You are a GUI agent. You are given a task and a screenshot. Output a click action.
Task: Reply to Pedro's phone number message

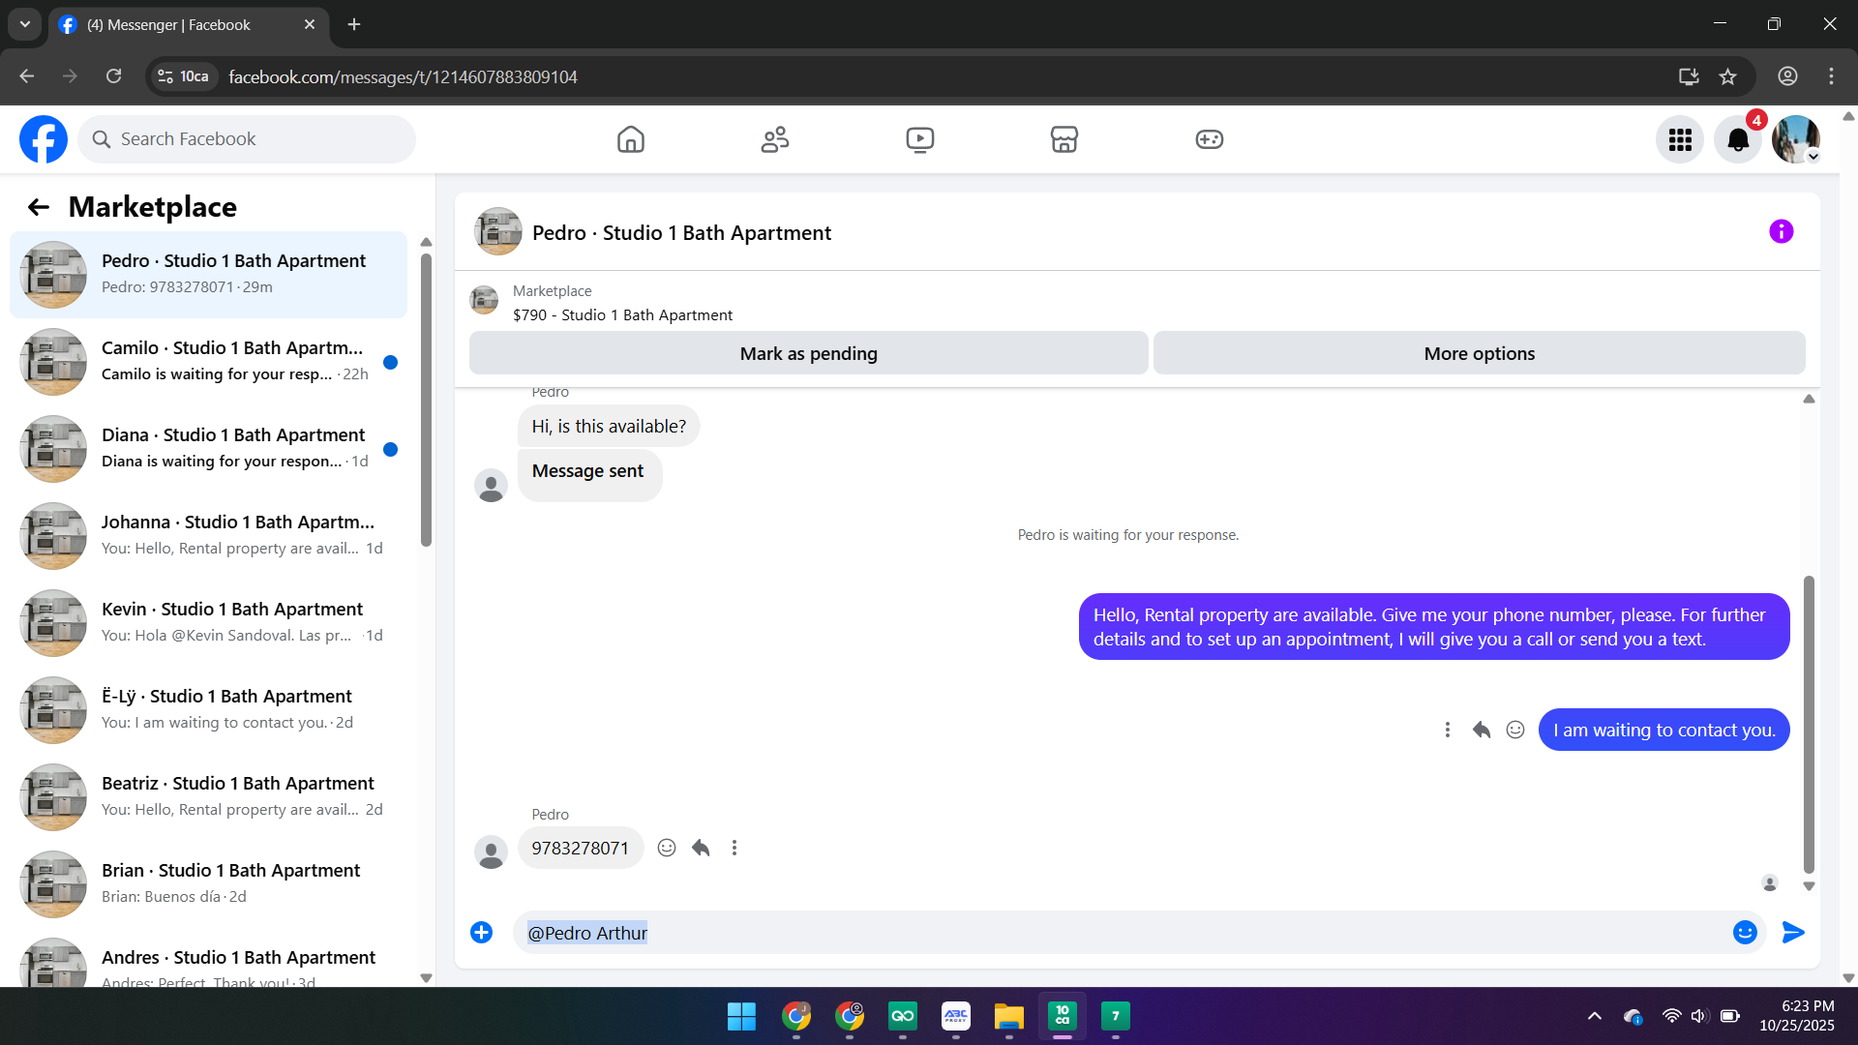[701, 848]
